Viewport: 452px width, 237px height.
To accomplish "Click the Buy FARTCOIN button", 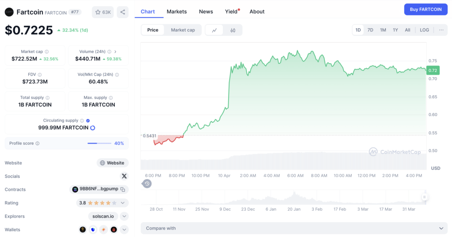I will click(x=426, y=9).
